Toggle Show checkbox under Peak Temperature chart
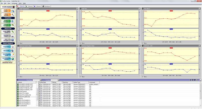Viewport: 202px width, 109px height. (x=18, y=43)
